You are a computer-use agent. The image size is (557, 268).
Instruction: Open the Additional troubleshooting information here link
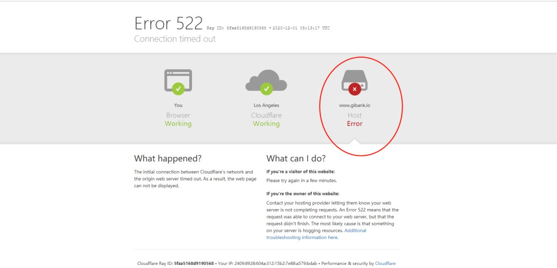tap(316, 234)
